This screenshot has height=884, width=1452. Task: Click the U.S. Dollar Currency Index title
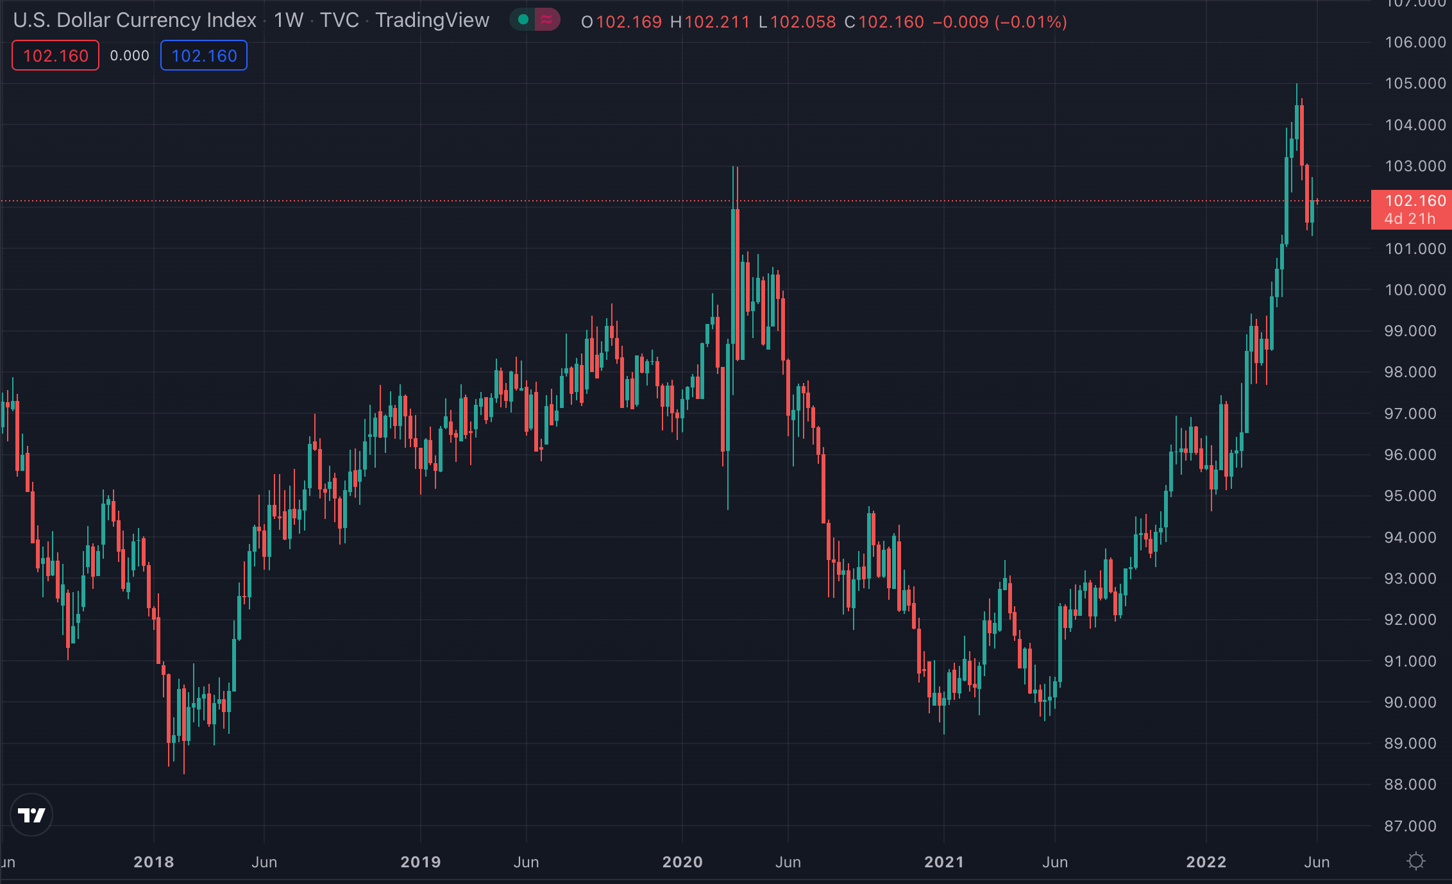[x=135, y=21]
